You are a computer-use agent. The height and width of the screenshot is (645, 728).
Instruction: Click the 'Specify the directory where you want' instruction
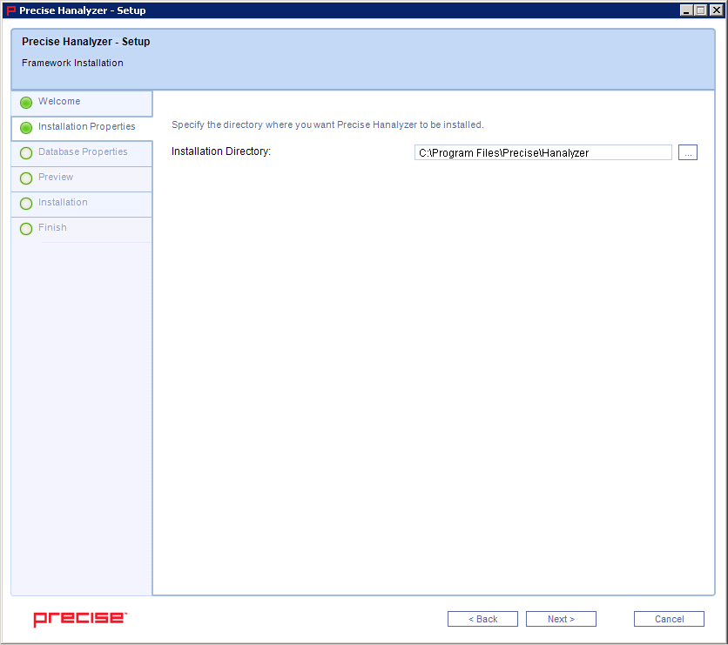[x=327, y=124]
